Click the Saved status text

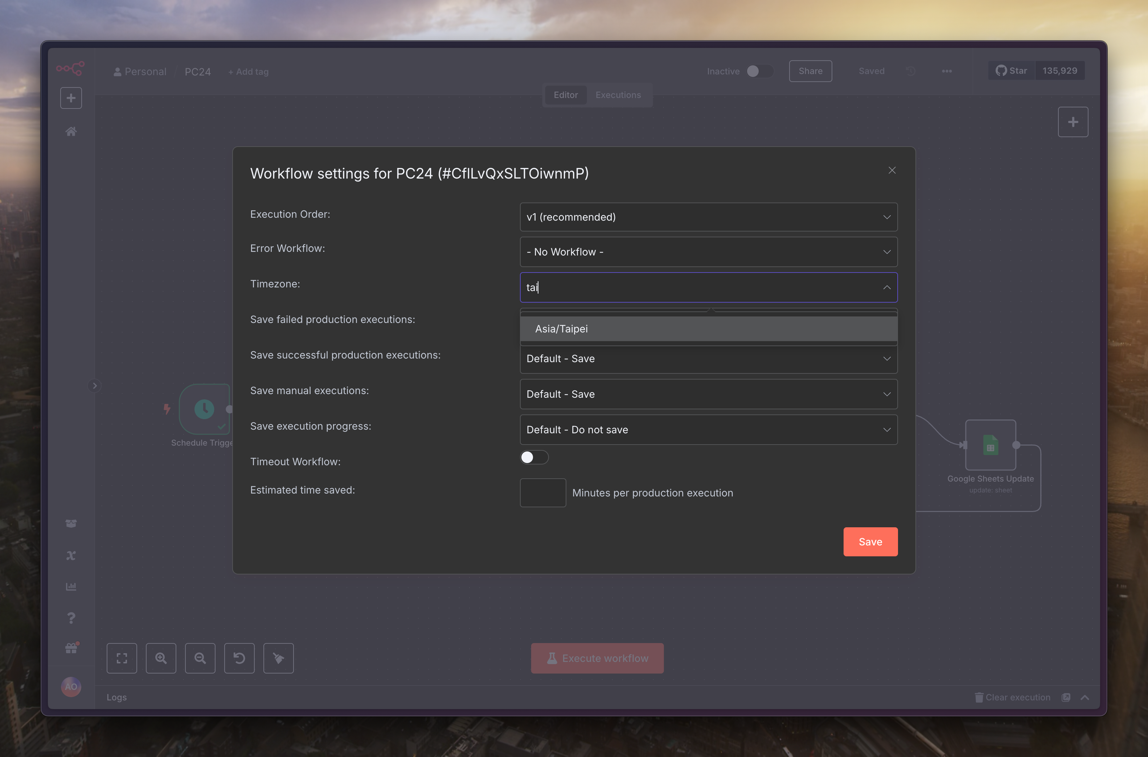(x=872, y=71)
